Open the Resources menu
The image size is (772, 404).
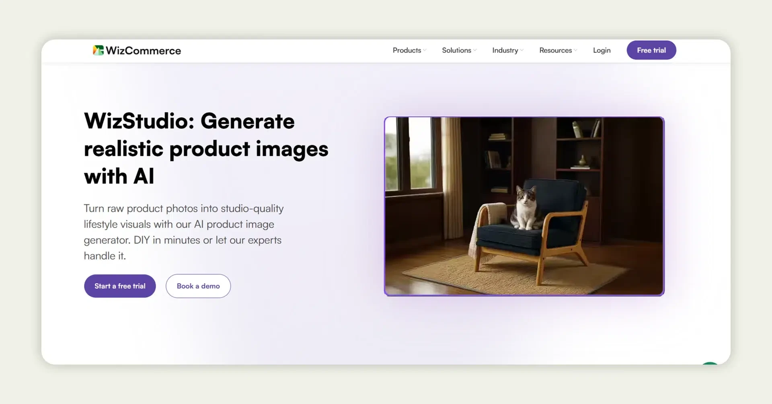coord(555,50)
